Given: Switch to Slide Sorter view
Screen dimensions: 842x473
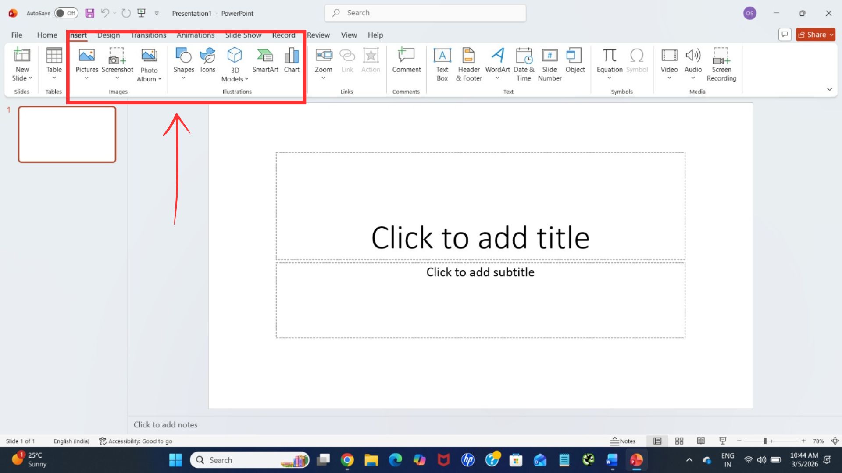Looking at the screenshot, I should pyautogui.click(x=679, y=441).
